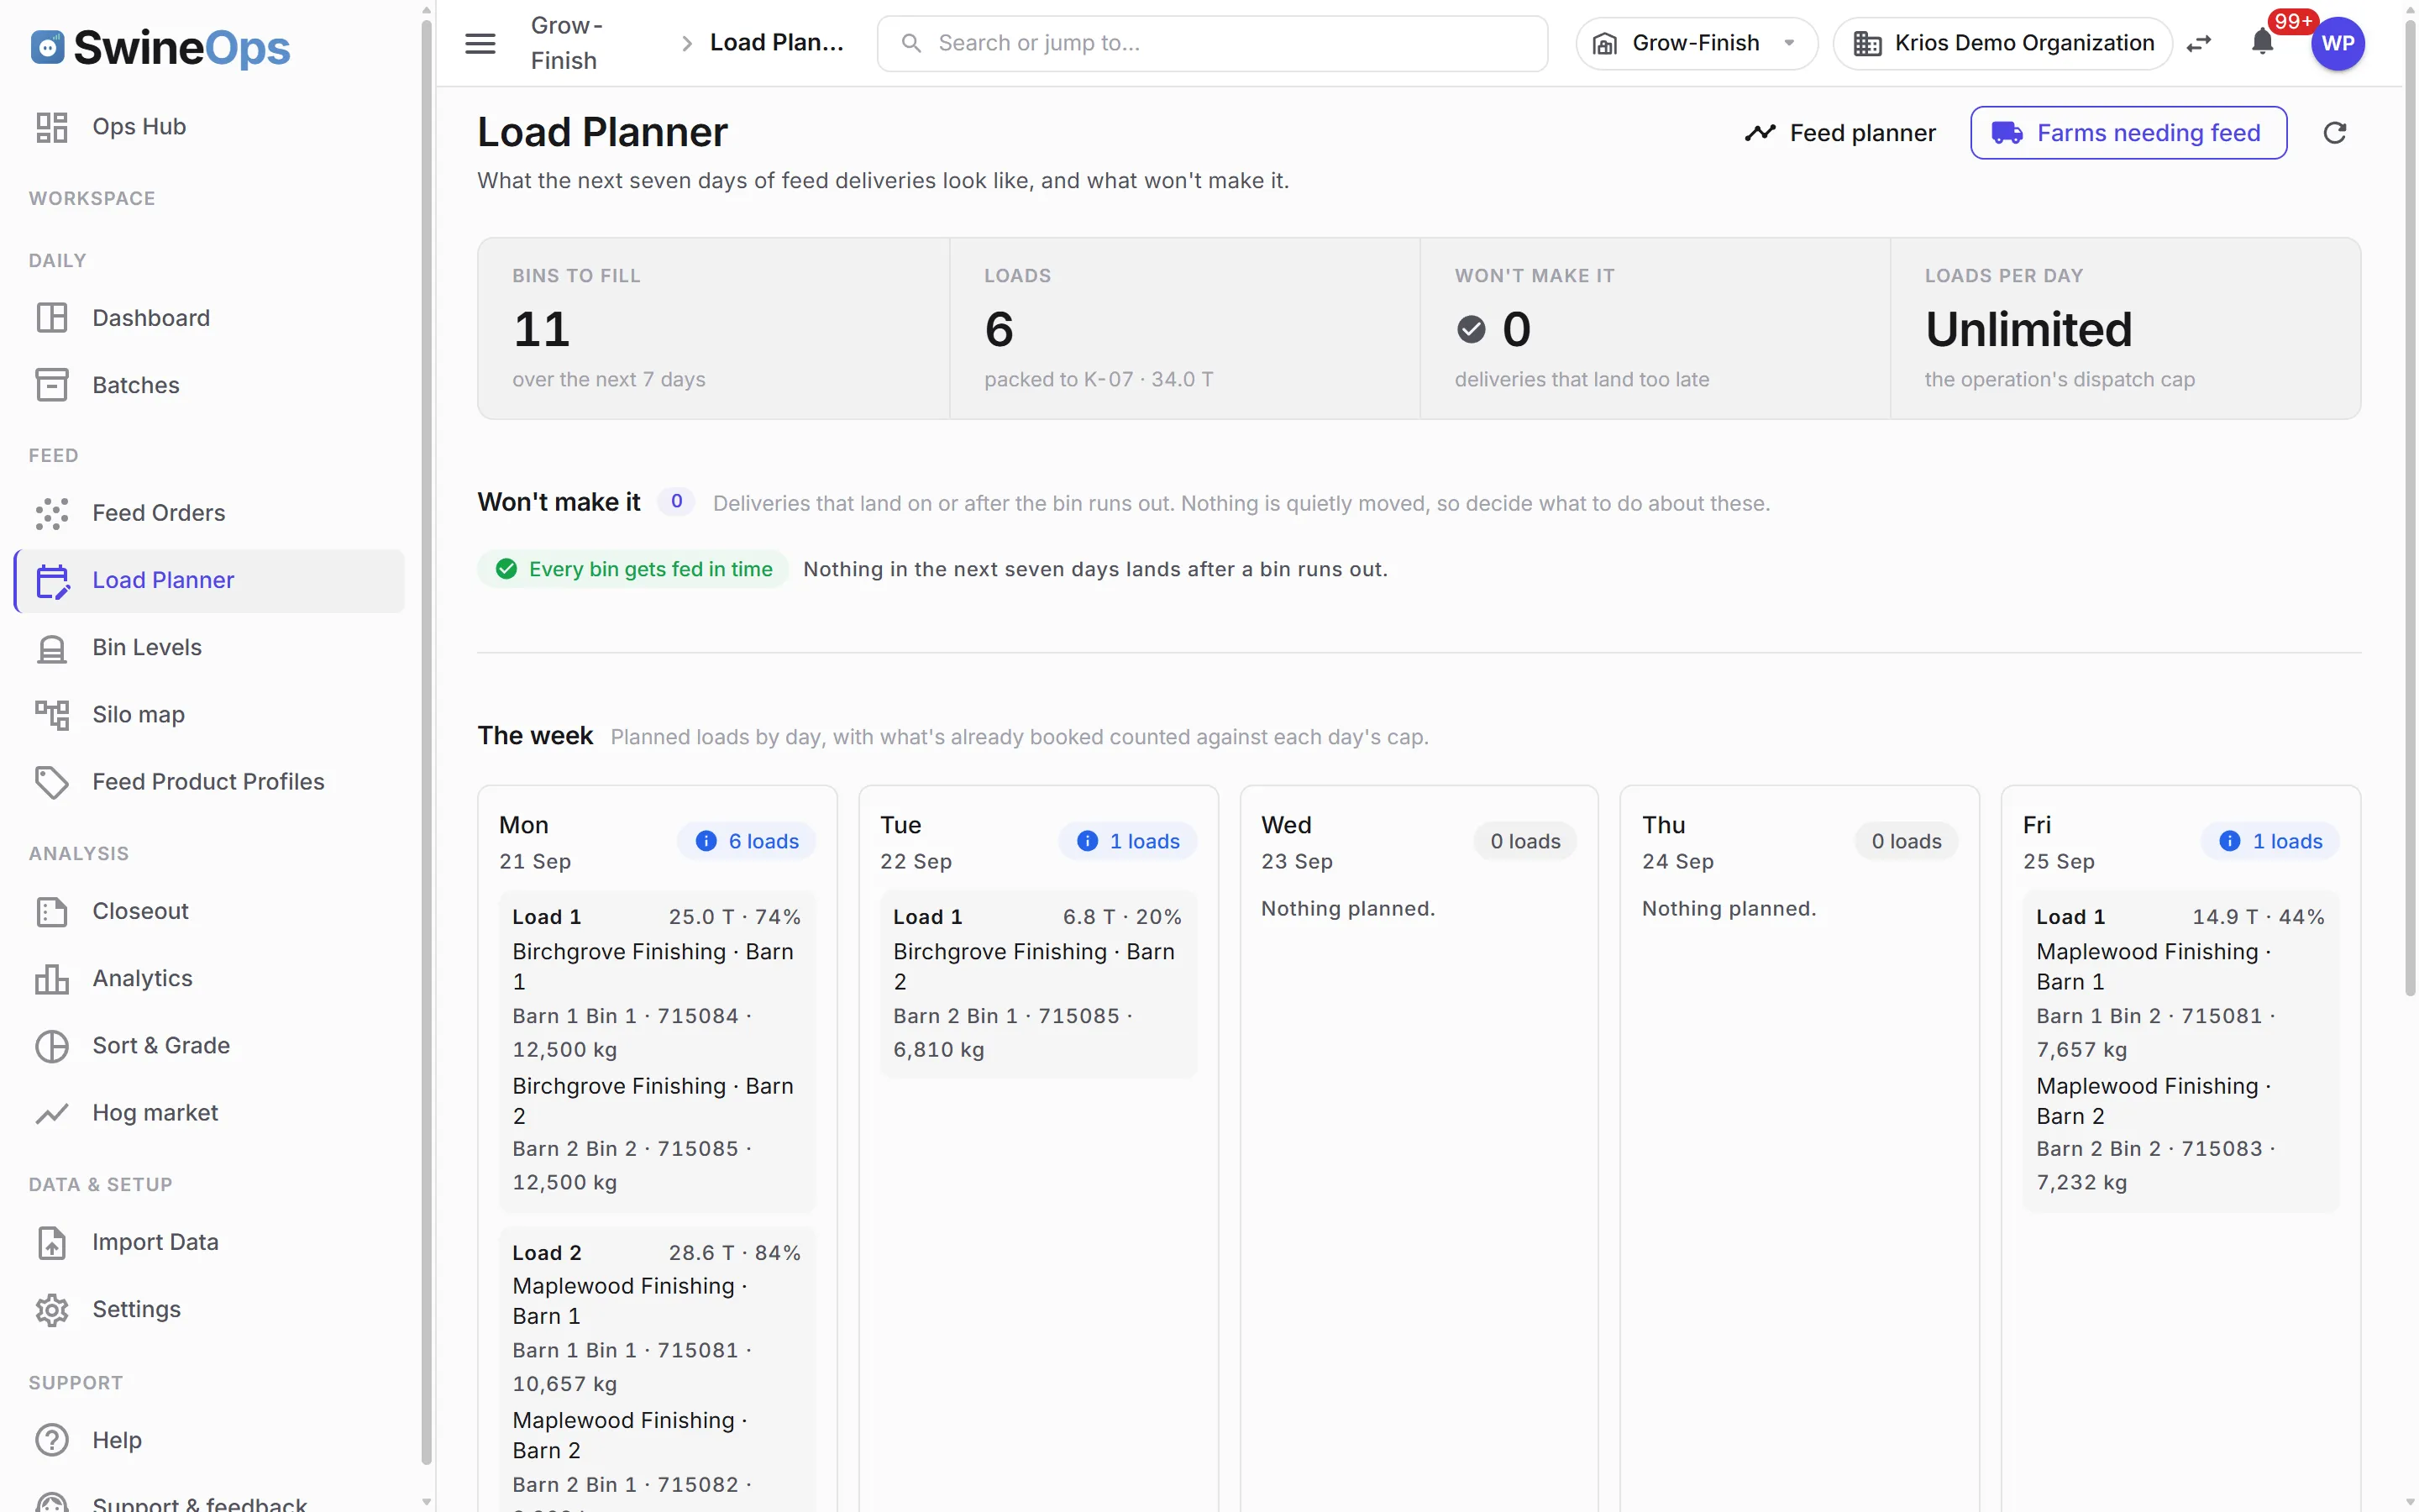This screenshot has height=1512, width=2419.
Task: Refresh the Load Planner page
Action: click(x=2334, y=133)
